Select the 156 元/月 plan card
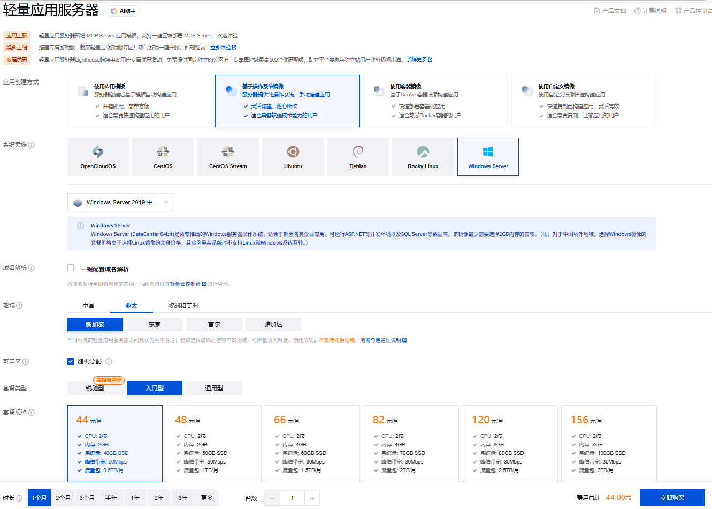Image resolution: width=712 pixels, height=509 pixels. 609,444
